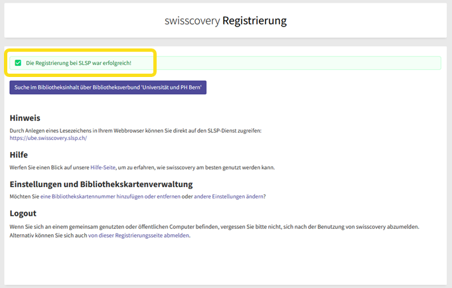Click the 'swisscovery' word in the page title

(x=192, y=21)
